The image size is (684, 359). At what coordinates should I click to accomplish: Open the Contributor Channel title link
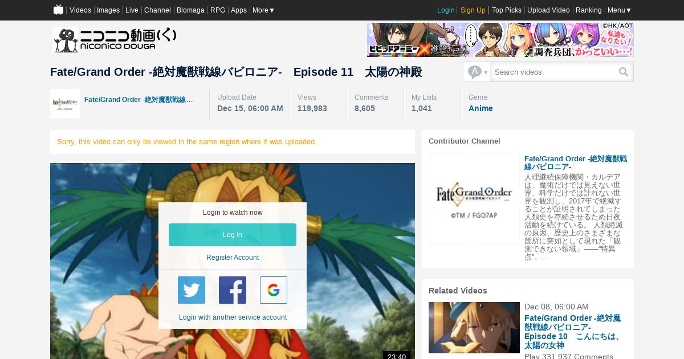(576, 162)
